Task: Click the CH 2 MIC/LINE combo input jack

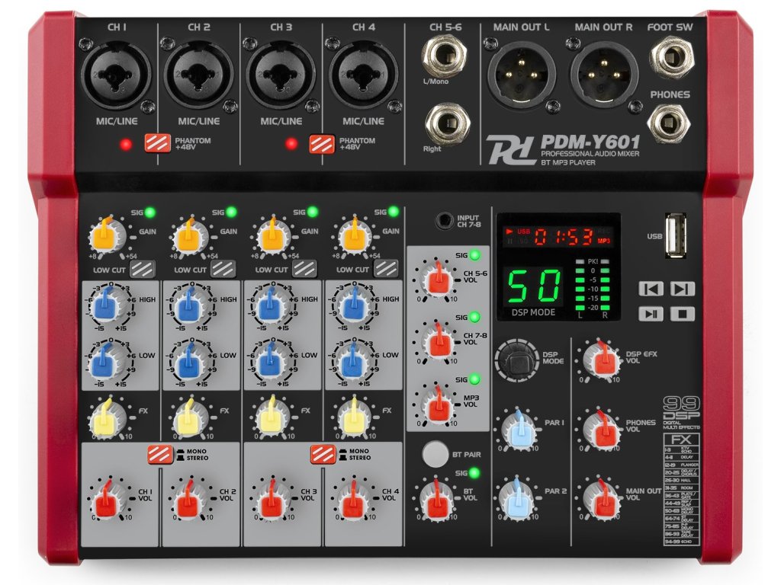Action: click(x=198, y=75)
